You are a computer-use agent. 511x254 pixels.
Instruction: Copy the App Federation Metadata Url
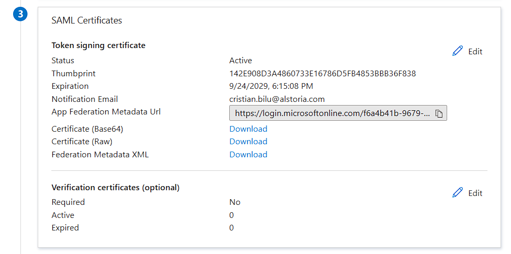439,113
